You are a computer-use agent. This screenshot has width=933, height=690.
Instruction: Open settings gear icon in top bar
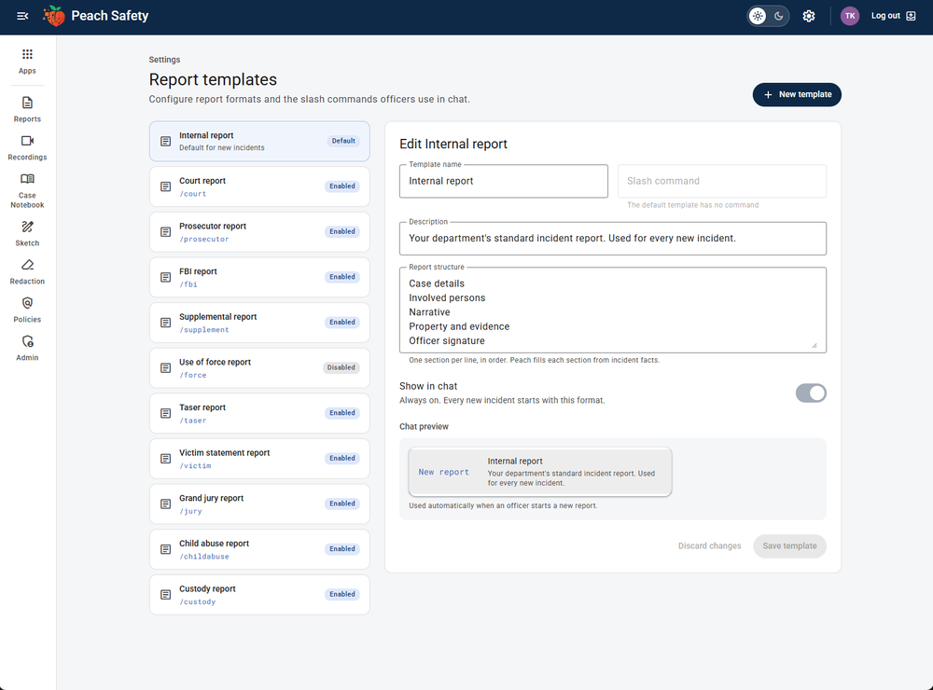809,16
